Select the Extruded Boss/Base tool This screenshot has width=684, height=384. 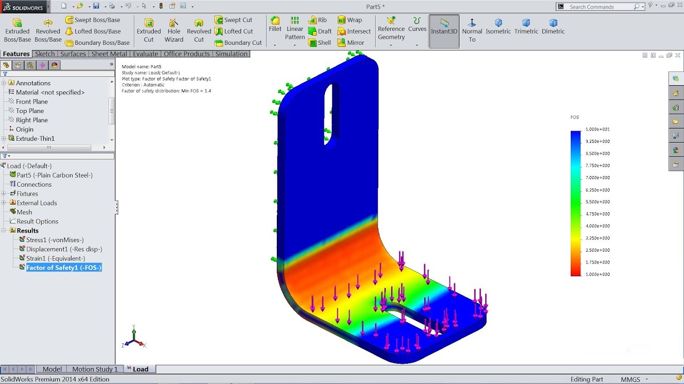17,30
